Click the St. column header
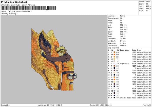 118,50
